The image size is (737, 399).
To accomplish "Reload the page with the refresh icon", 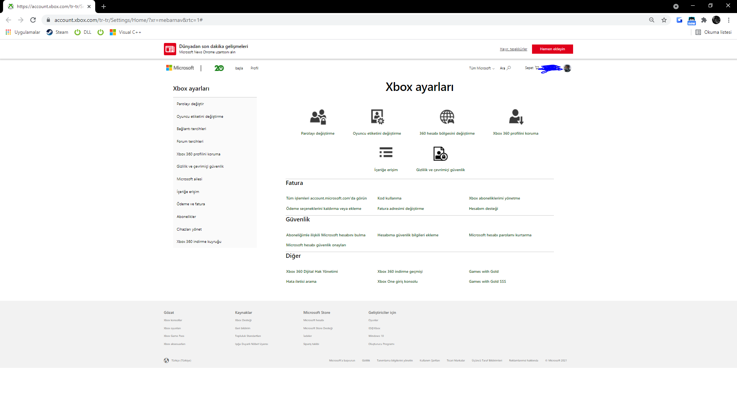I will 33,20.
